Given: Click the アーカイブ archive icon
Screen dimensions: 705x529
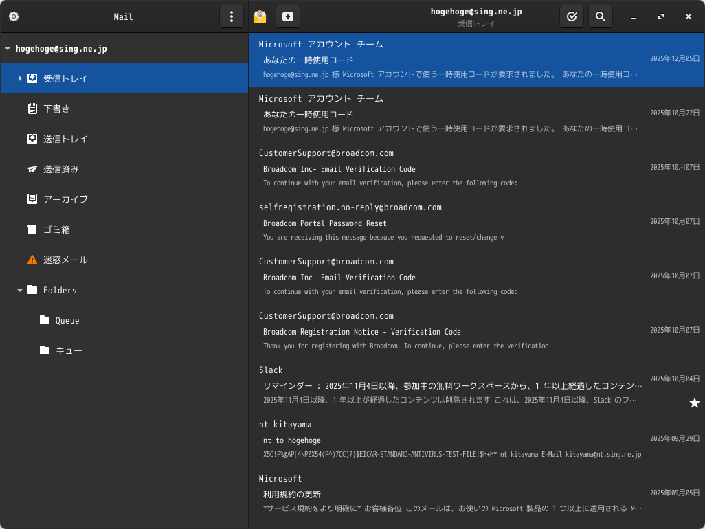Looking at the screenshot, I should tap(32, 199).
